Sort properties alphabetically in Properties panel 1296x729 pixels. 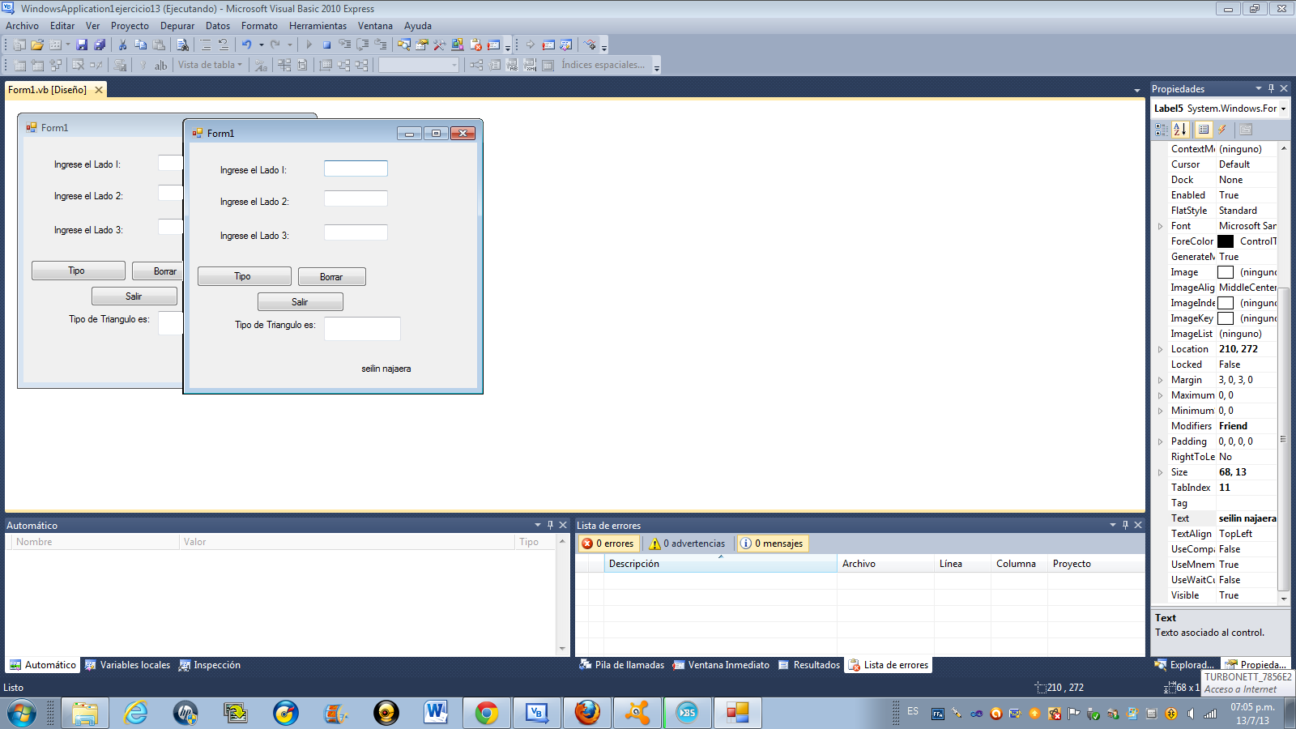tap(1180, 129)
